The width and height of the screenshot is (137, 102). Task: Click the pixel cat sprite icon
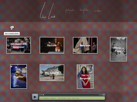click(x=12, y=28)
